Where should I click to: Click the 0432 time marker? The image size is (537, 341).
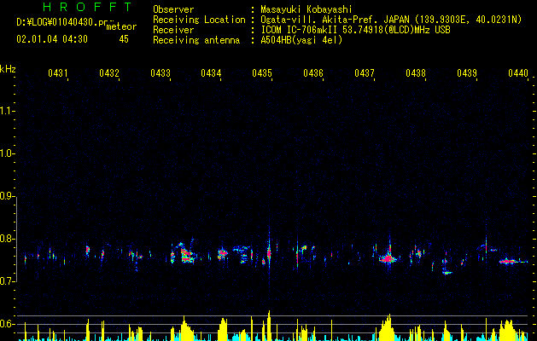(x=109, y=73)
